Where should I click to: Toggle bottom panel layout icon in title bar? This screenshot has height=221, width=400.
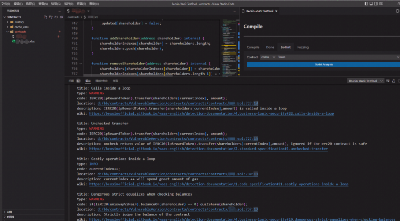pyautogui.click(x=372, y=4)
